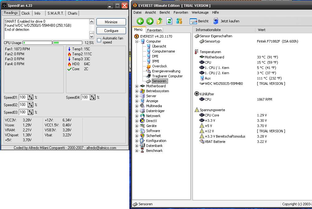Expand the Betriebssystem node
The height and width of the screenshot is (209, 312).
click(x=137, y=91)
